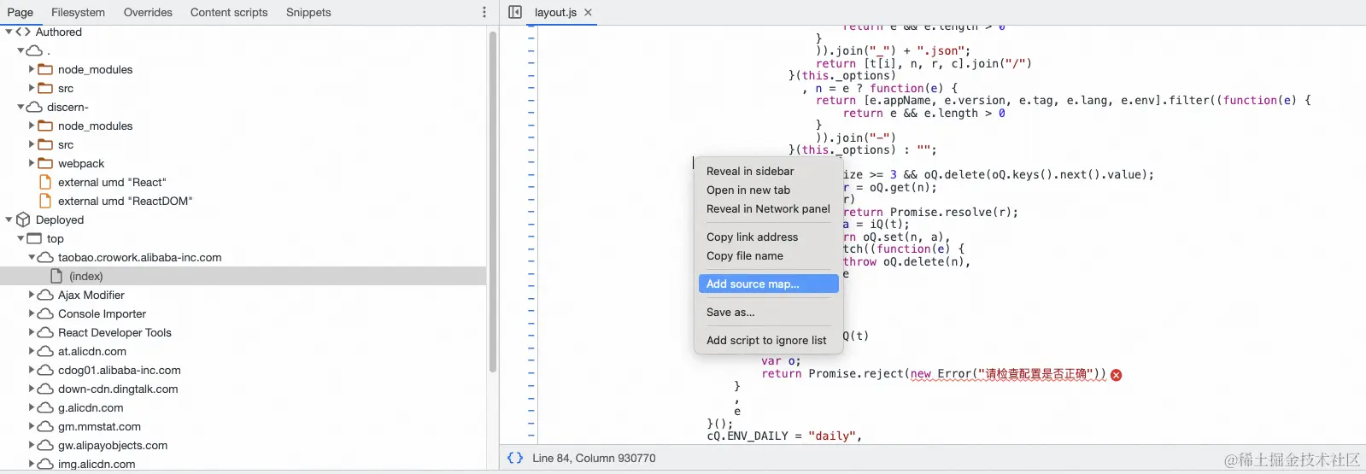Click cloud icon beside down-cdn.dingtalk.com
1366x474 pixels.
coord(45,389)
